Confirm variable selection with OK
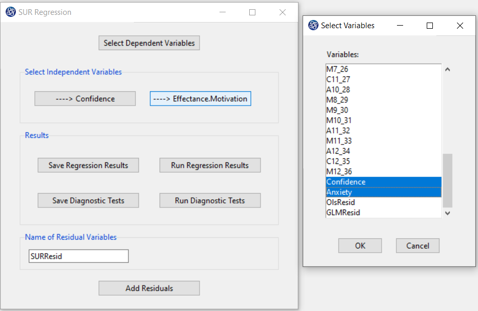 (x=360, y=245)
